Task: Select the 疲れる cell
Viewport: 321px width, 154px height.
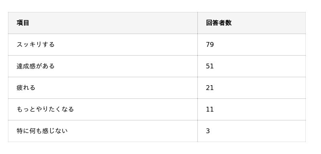Action: pyautogui.click(x=103, y=88)
